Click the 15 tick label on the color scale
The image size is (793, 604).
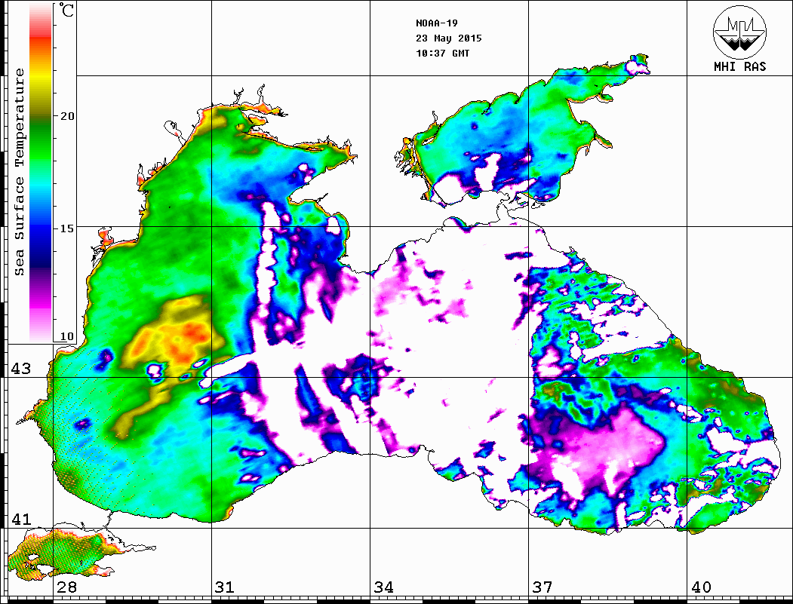pyautogui.click(x=68, y=228)
